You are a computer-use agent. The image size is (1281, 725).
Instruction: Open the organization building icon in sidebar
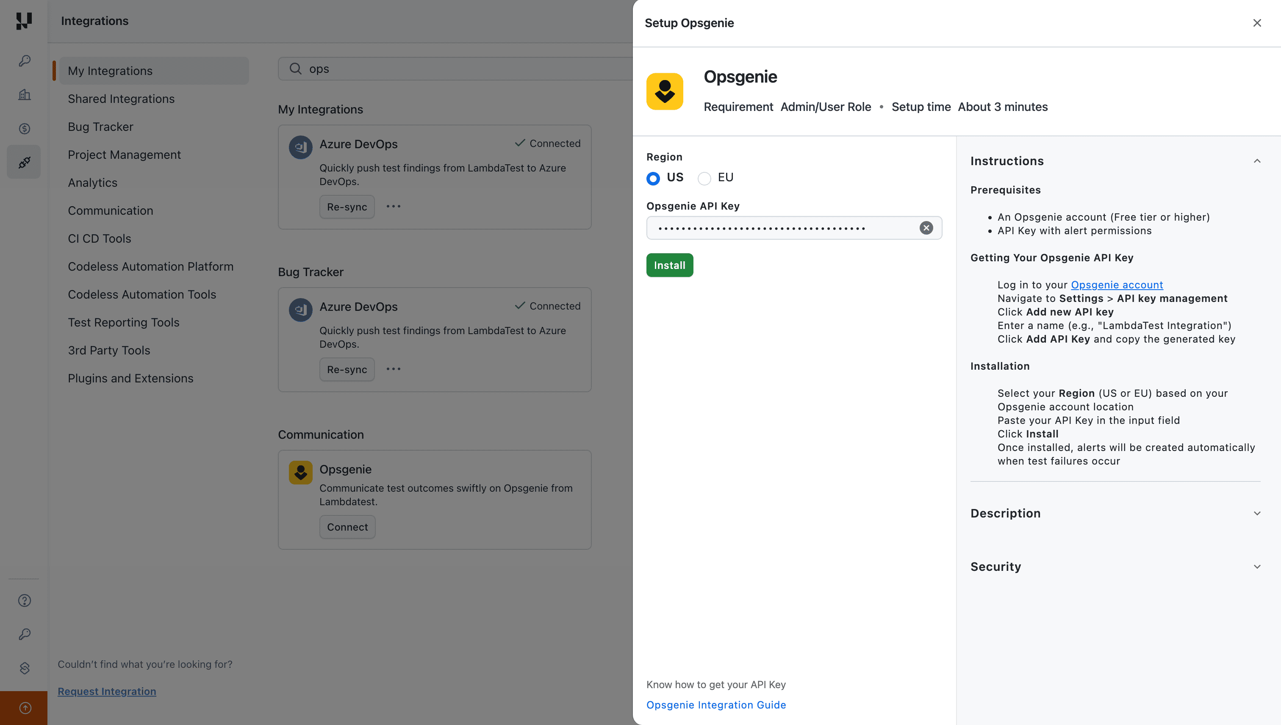pyautogui.click(x=23, y=94)
